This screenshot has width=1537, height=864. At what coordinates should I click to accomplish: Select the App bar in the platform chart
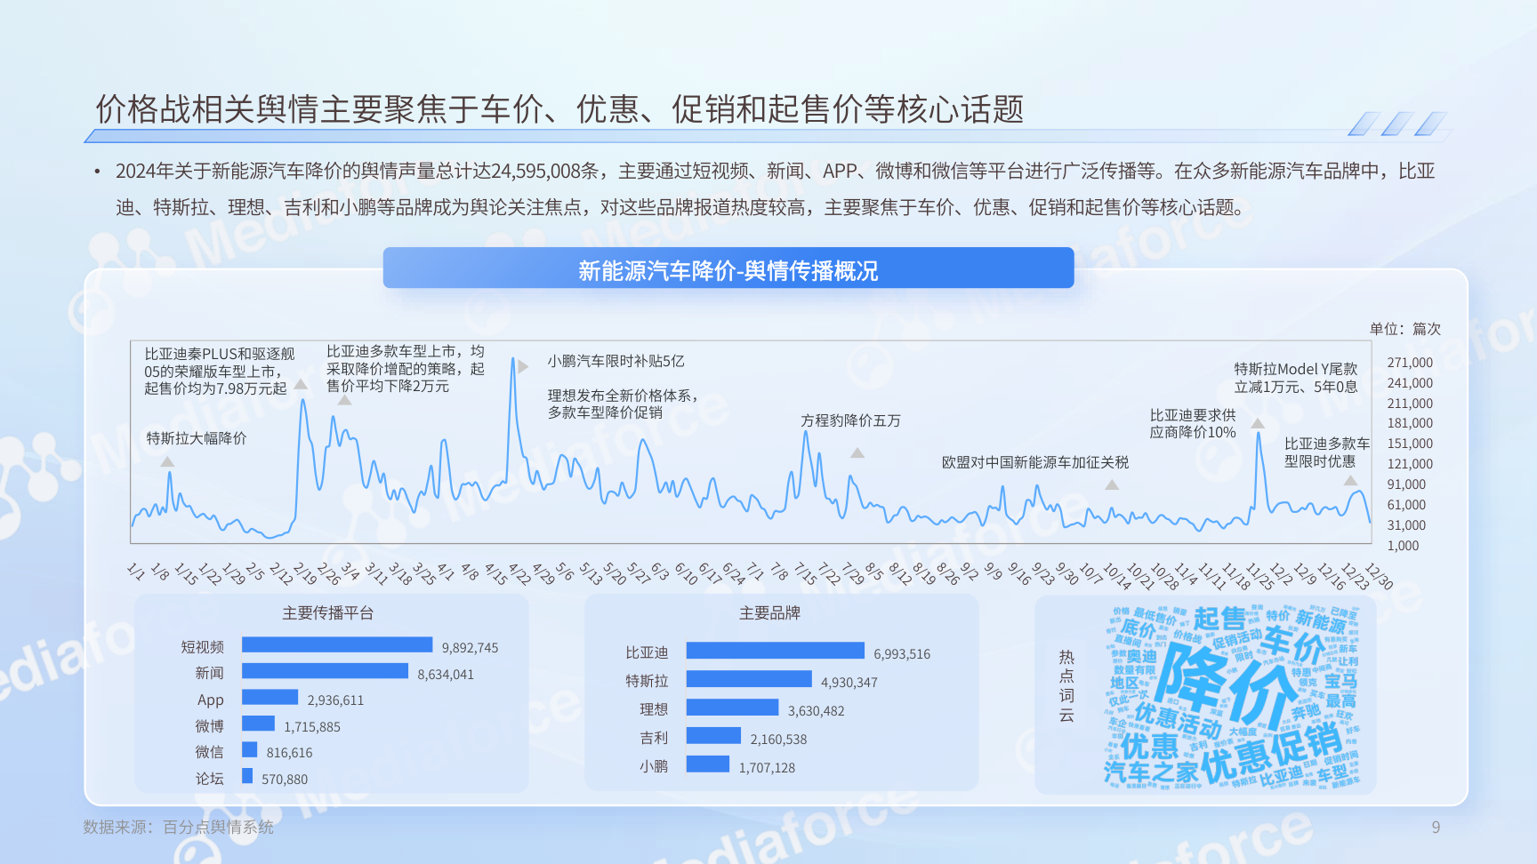click(x=270, y=697)
